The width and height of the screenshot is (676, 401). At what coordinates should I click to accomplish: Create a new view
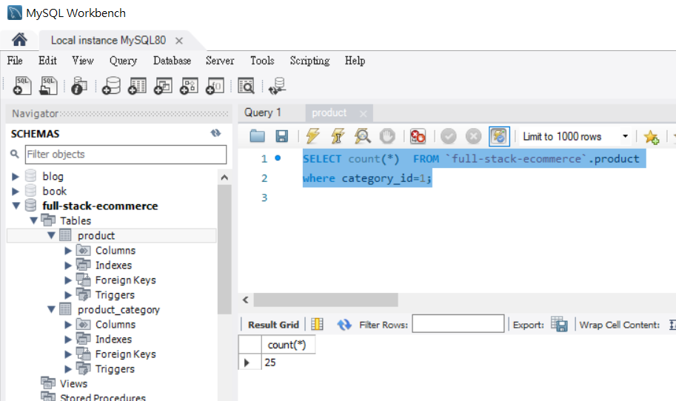pyautogui.click(x=163, y=85)
